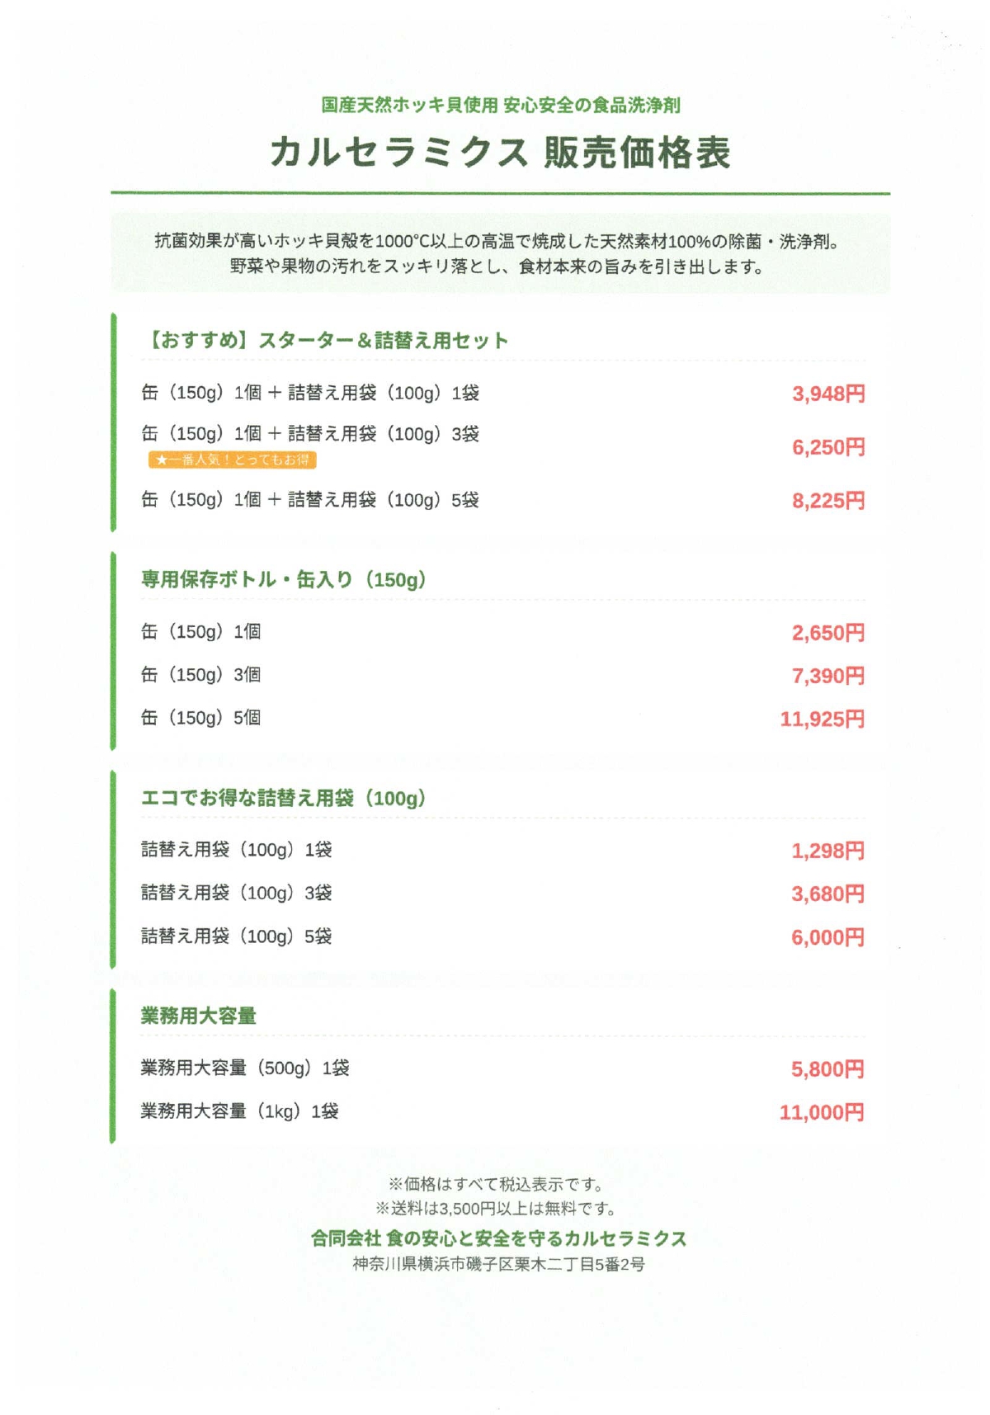Click the カルセラミクス 販売価格表 title
The height and width of the screenshot is (1415, 990).
click(x=501, y=152)
